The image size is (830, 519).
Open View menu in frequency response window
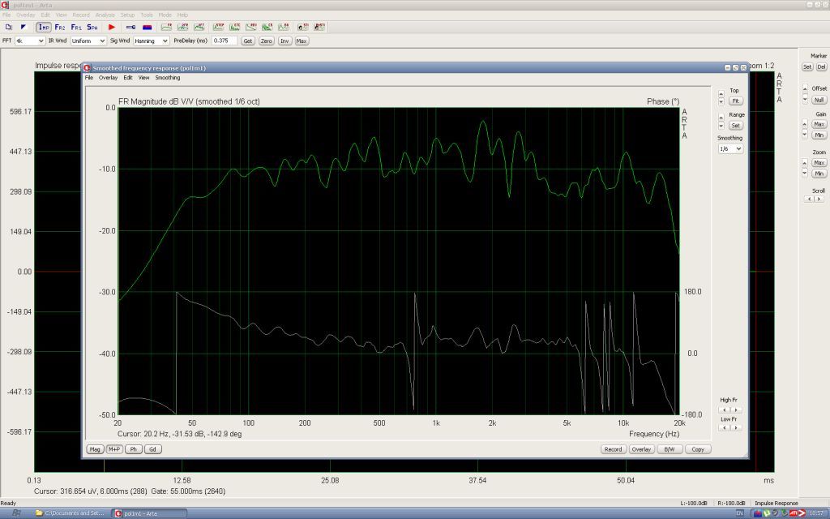[143, 78]
